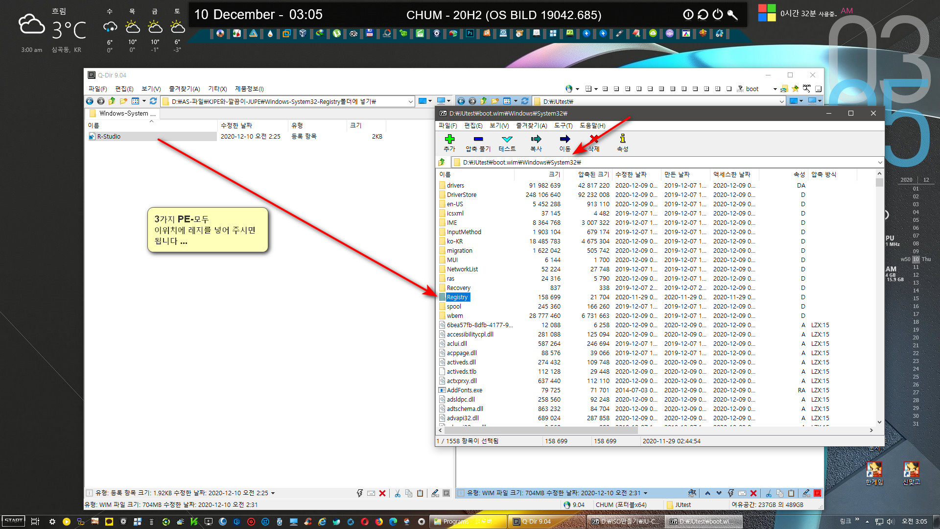
Task: Click START button on taskbar
Action: coord(14,521)
